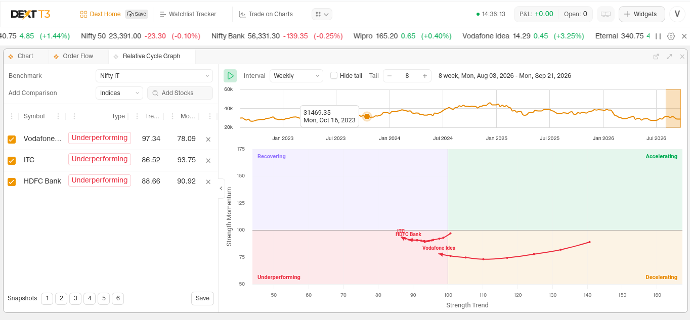Open the Watchlist Tracker workspace
This screenshot has height=320, width=690.
tap(188, 14)
